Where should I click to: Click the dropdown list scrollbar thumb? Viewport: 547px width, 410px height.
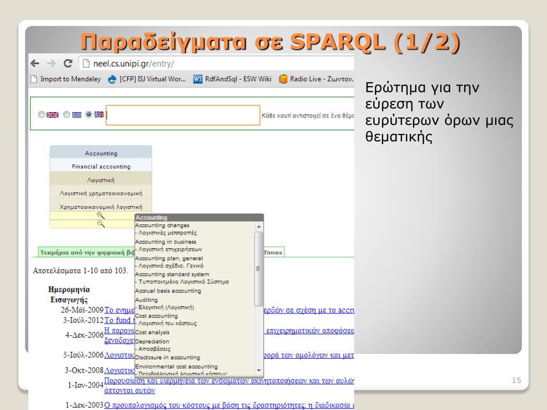(x=259, y=269)
